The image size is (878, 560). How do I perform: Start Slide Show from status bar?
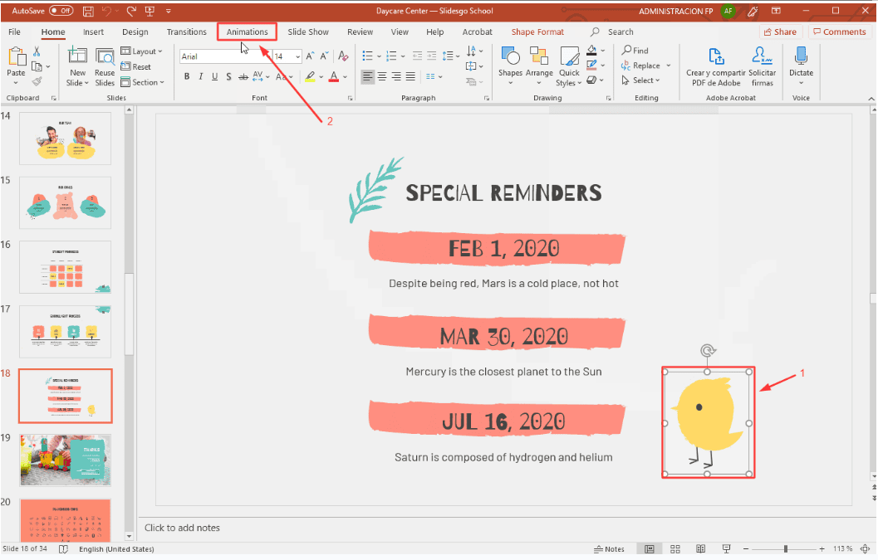(726, 549)
